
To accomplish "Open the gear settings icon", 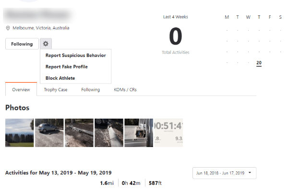I will (x=46, y=44).
